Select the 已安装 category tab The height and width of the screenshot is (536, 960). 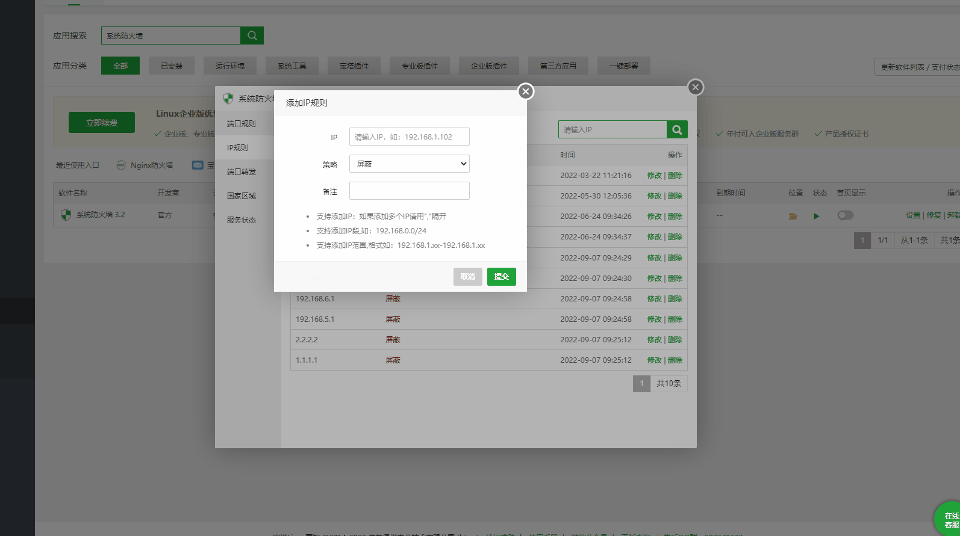172,66
